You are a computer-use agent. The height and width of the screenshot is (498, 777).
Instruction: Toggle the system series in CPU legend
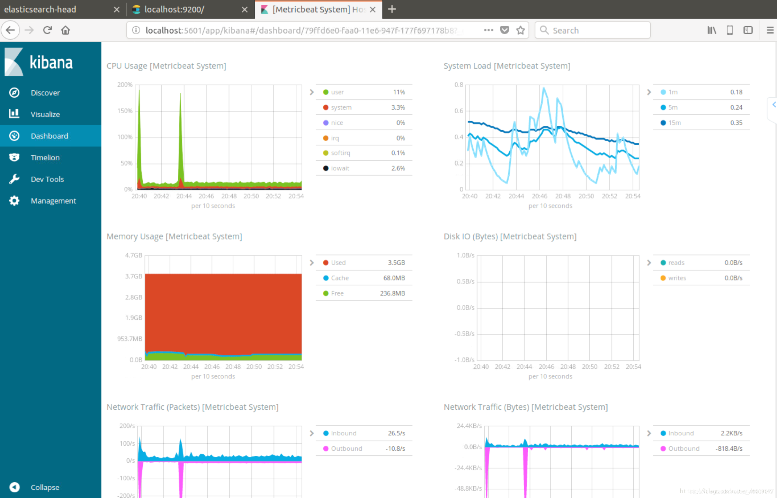click(364, 107)
